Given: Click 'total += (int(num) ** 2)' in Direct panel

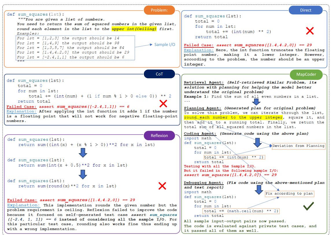Looking at the screenshot, I should (x=238, y=32).
